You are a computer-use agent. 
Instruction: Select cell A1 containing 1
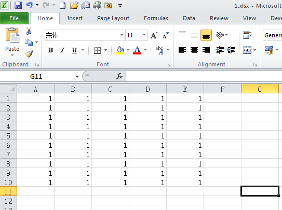click(x=36, y=98)
